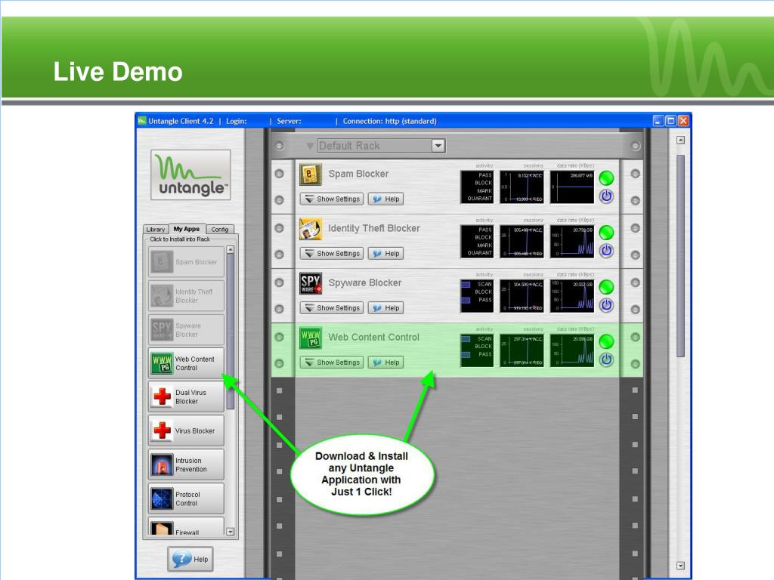Click Spyware Blocker green status light
The width and height of the screenshot is (774, 580).
point(606,286)
